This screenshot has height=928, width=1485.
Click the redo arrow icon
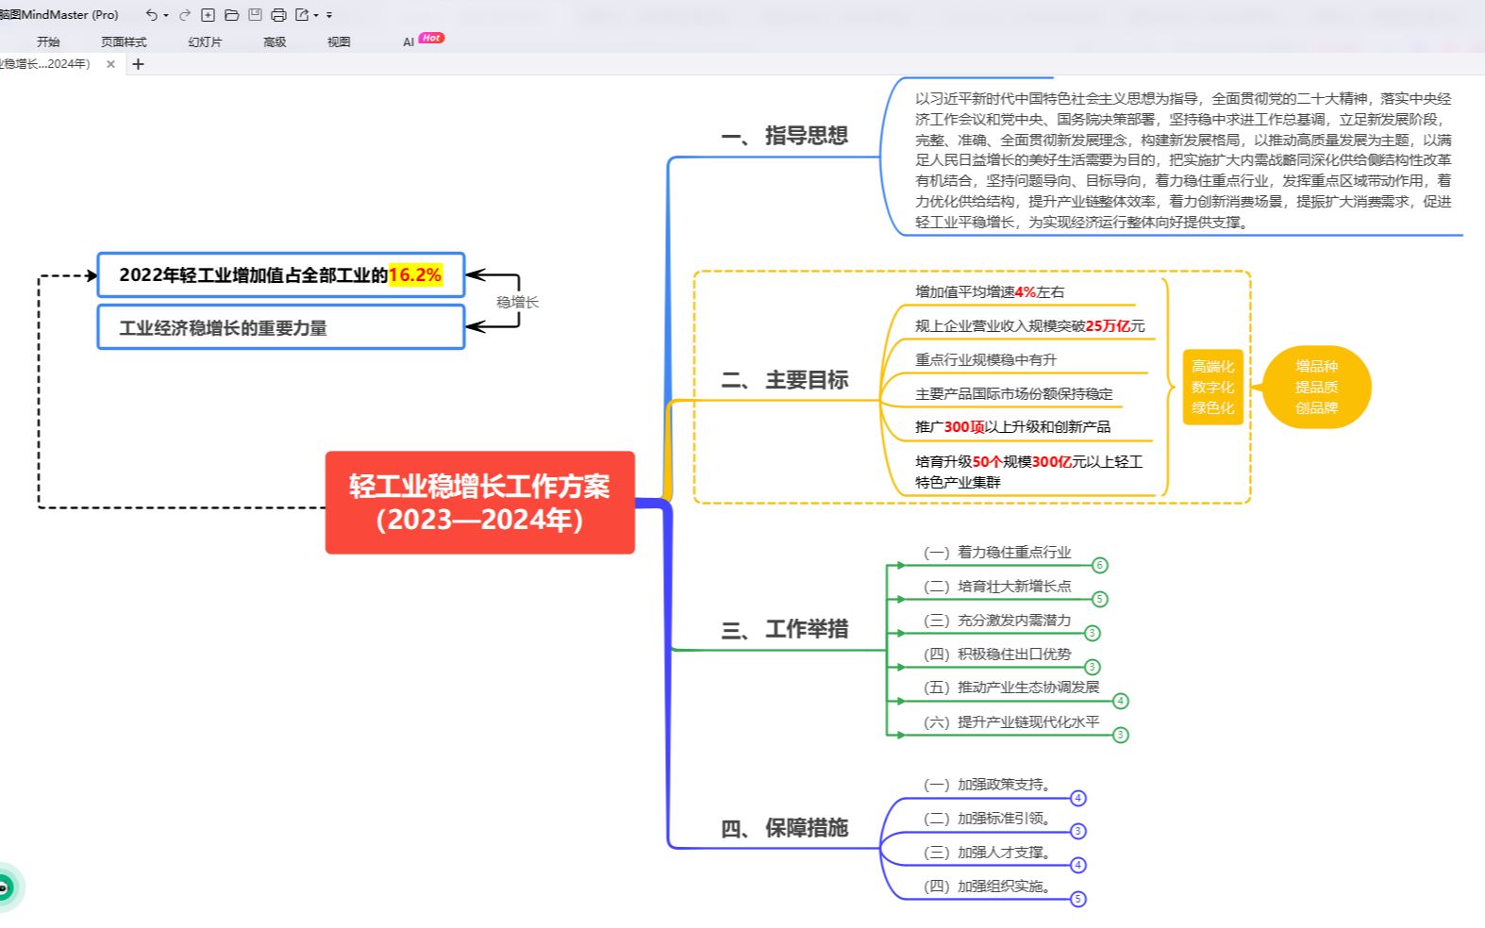click(x=185, y=15)
